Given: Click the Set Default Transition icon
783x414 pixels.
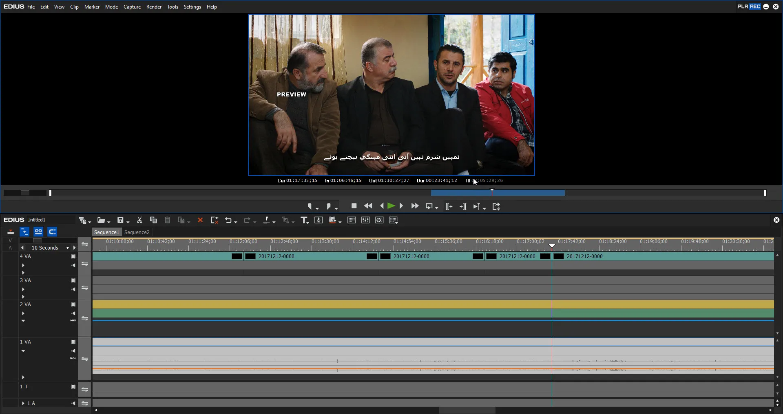Looking at the screenshot, I should coord(285,220).
